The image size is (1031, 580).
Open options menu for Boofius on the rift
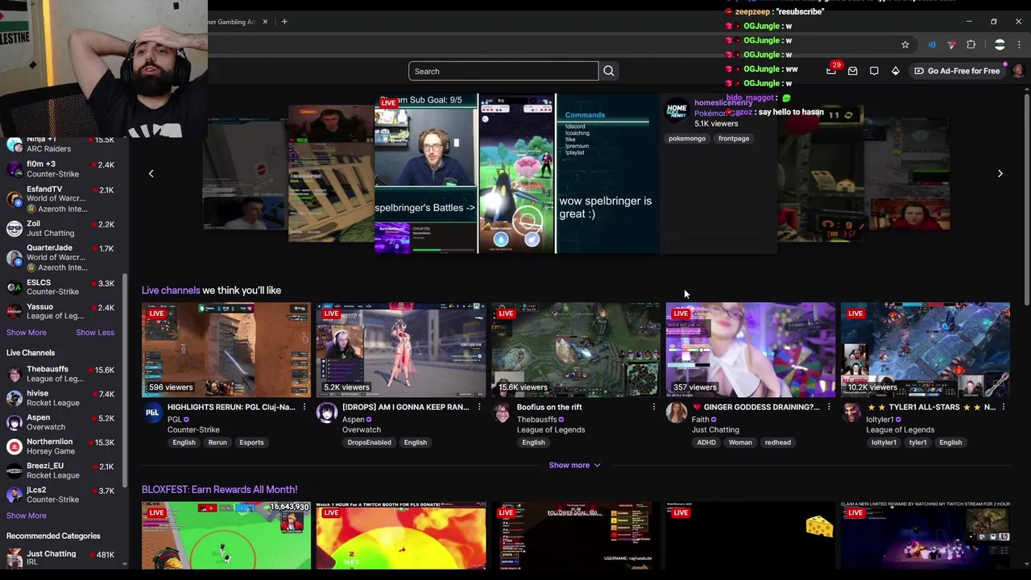tap(654, 408)
